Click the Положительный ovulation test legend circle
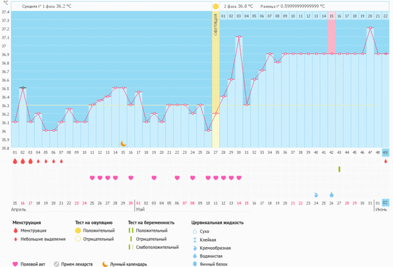This screenshot has height=267, width=393. tap(78, 230)
